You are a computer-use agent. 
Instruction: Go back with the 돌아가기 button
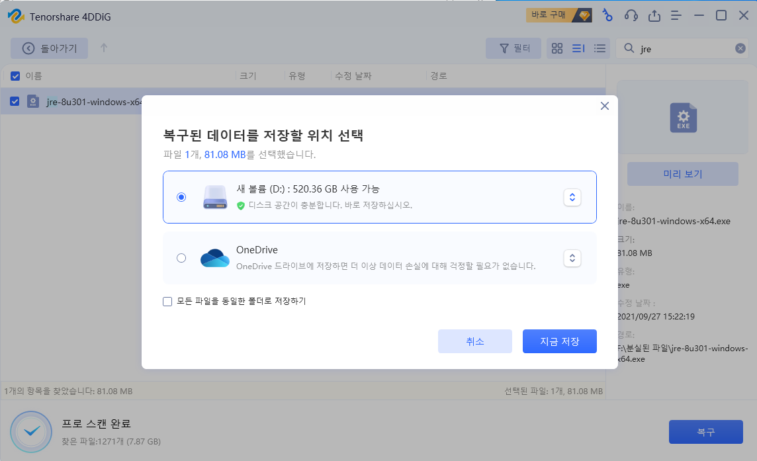coord(49,48)
